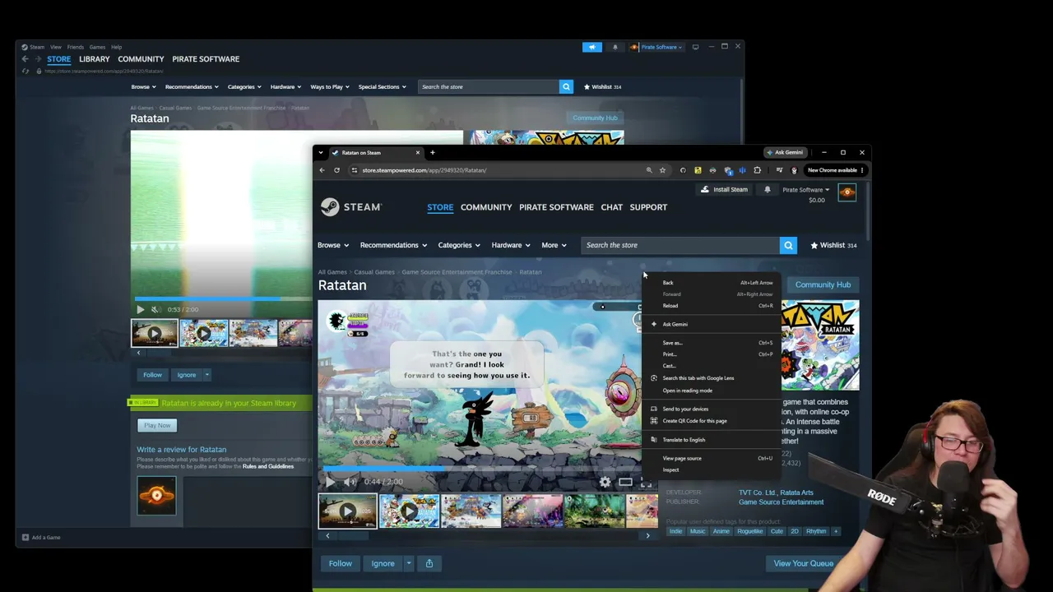
Task: Expand Categories menu in browser
Action: tap(459, 245)
